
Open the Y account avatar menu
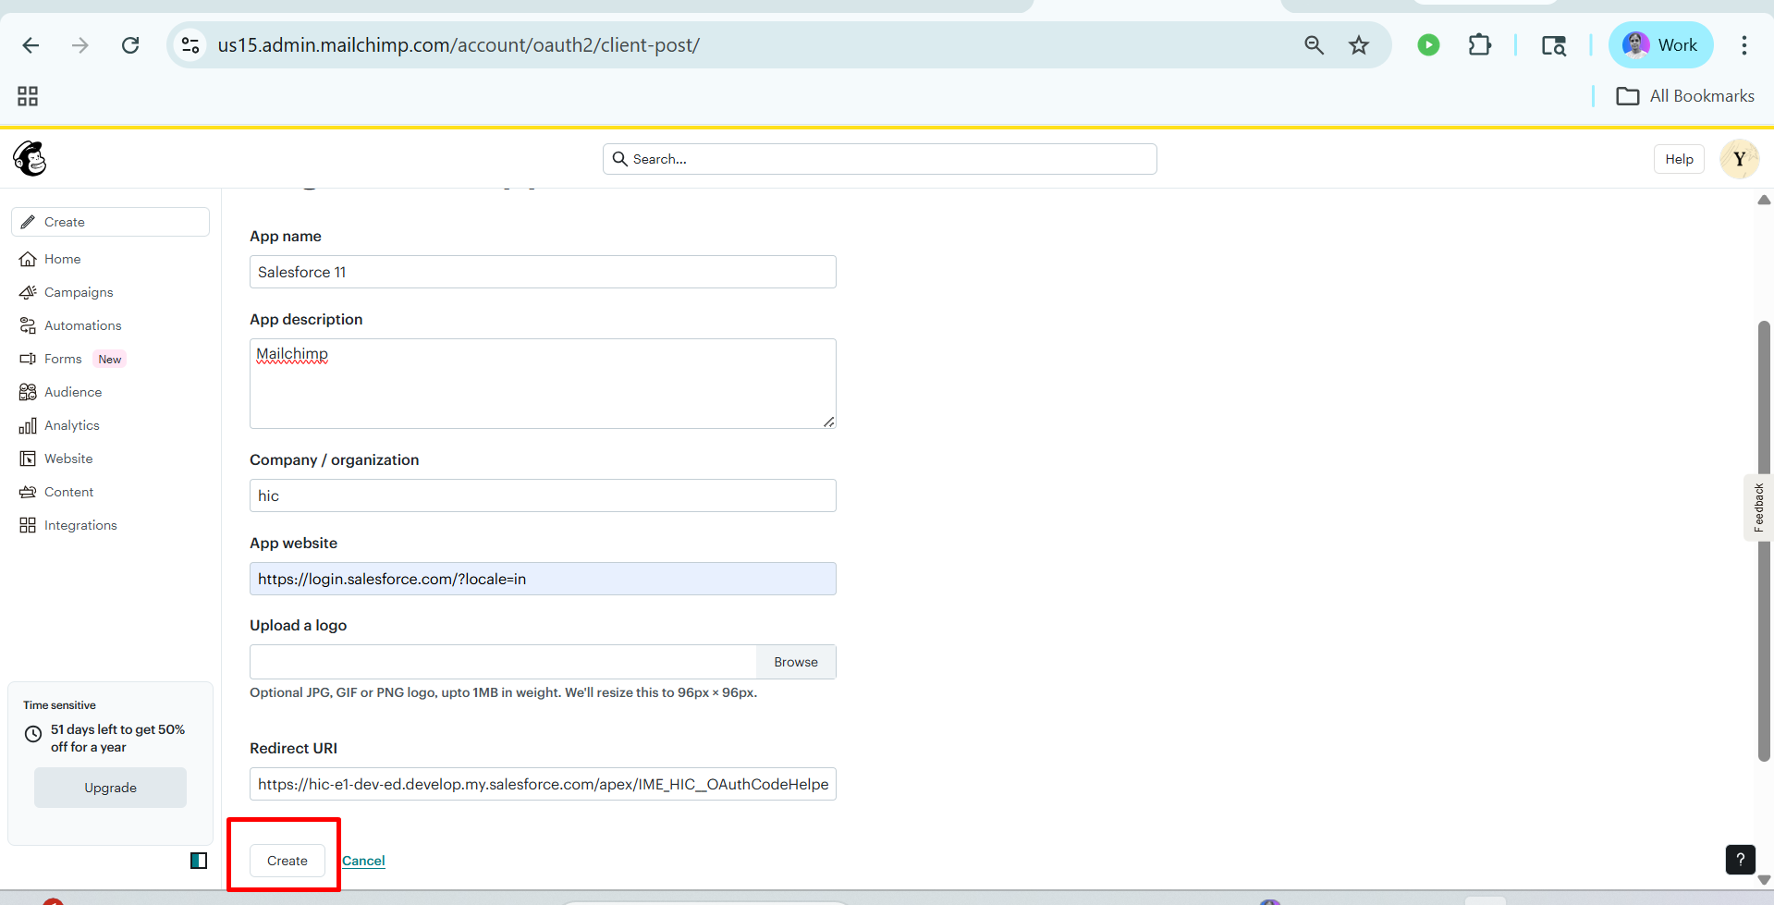tap(1739, 159)
